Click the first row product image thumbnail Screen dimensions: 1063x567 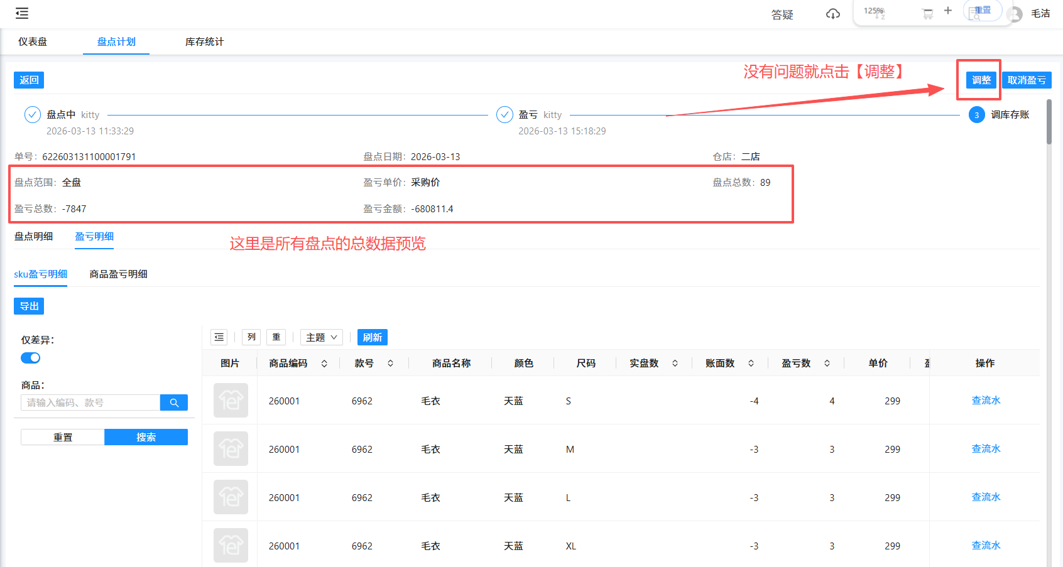point(231,401)
